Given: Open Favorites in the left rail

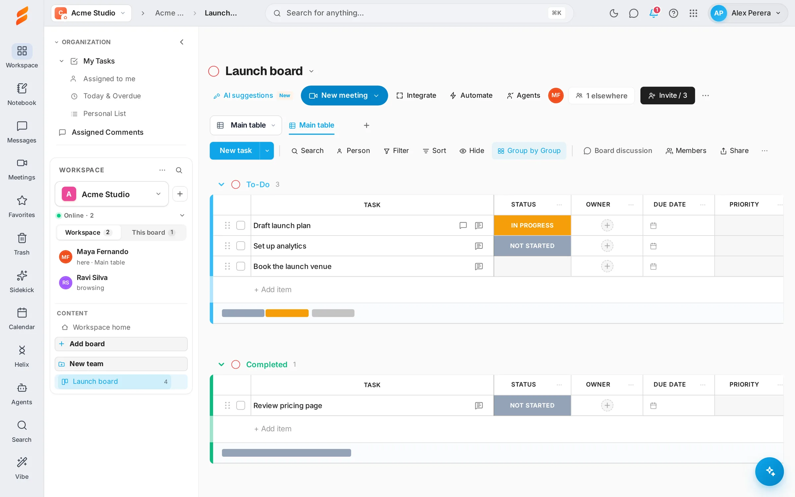Looking at the screenshot, I should (x=22, y=206).
